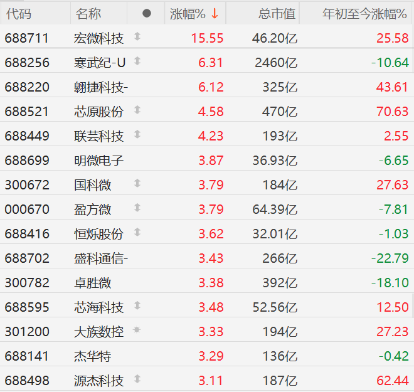The width and height of the screenshot is (414, 392).
Task: Click the dot column header icon
Action: pyautogui.click(x=147, y=13)
